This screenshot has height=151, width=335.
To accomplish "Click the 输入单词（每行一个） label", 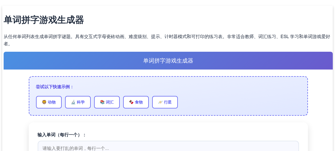I will 62,135.
